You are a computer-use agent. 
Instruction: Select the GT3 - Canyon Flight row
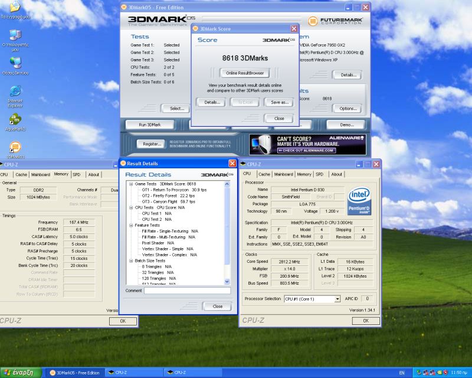[x=168, y=201]
